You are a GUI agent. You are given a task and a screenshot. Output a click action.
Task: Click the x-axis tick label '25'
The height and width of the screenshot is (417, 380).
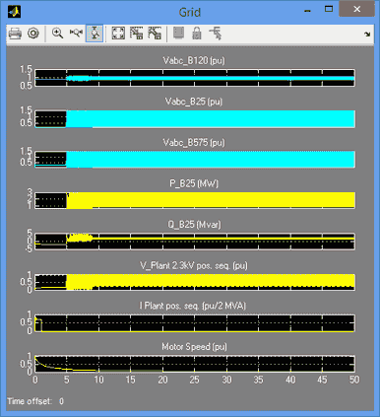194,380
